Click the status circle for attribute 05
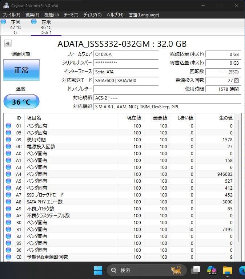This screenshot has height=279, width=245. click(x=8, y=133)
